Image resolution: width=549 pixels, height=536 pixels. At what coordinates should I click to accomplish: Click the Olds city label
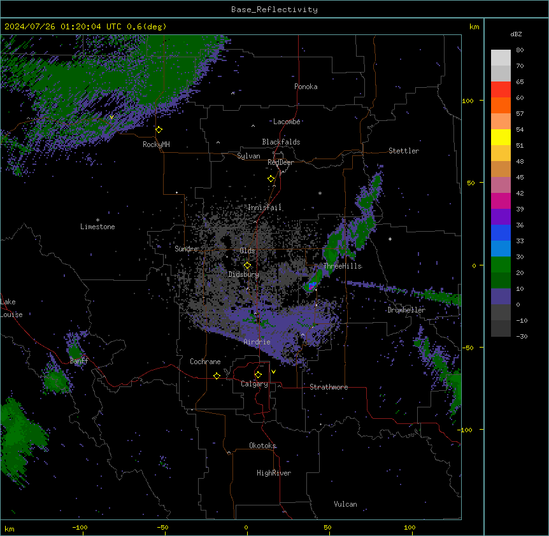[247, 251]
